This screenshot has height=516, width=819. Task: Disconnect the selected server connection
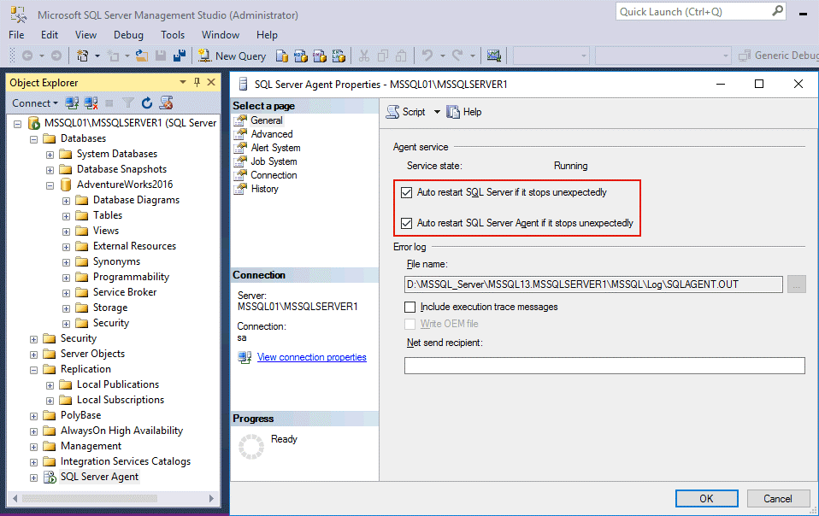(x=91, y=103)
